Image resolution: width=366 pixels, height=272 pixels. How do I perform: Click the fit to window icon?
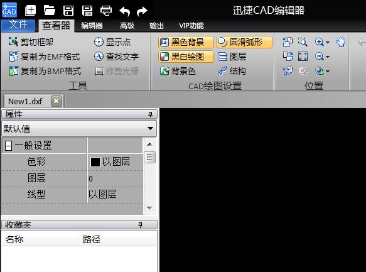pos(303,57)
